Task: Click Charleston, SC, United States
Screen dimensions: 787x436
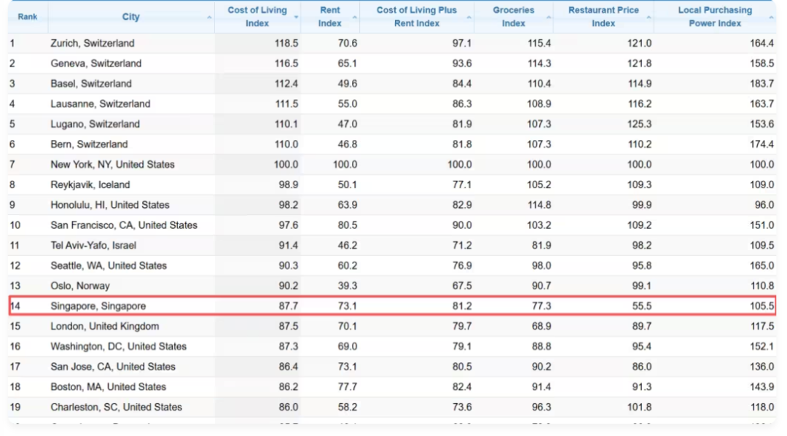Action: [x=116, y=408]
